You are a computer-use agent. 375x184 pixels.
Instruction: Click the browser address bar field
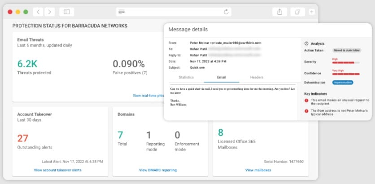(174, 12)
